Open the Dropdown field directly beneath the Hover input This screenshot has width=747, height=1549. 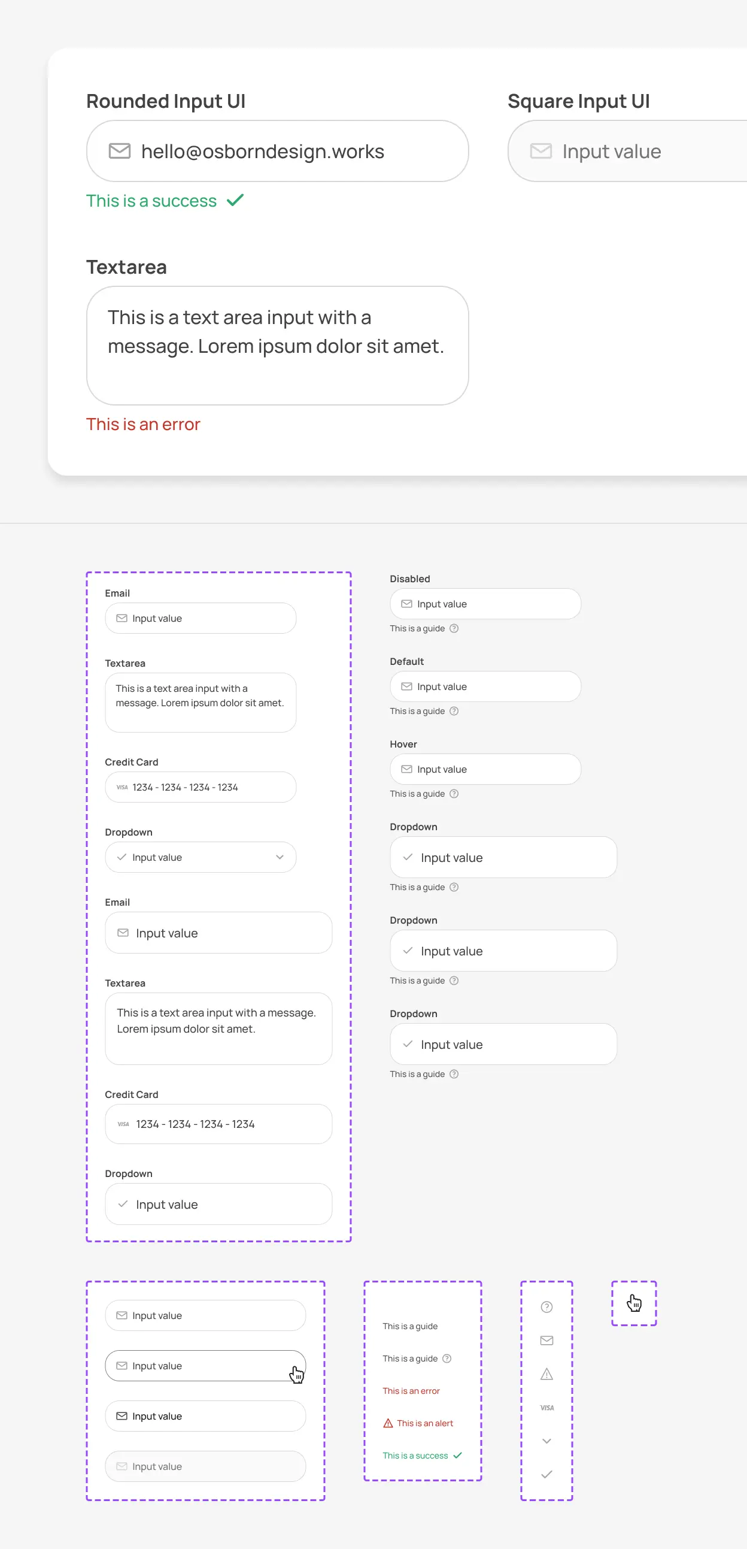pyautogui.click(x=503, y=858)
